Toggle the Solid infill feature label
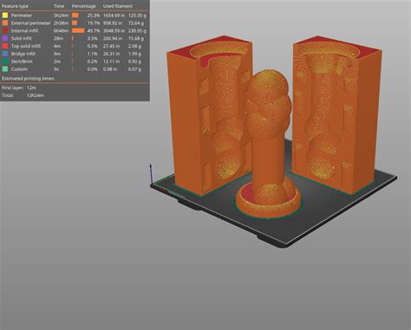 click(22, 38)
